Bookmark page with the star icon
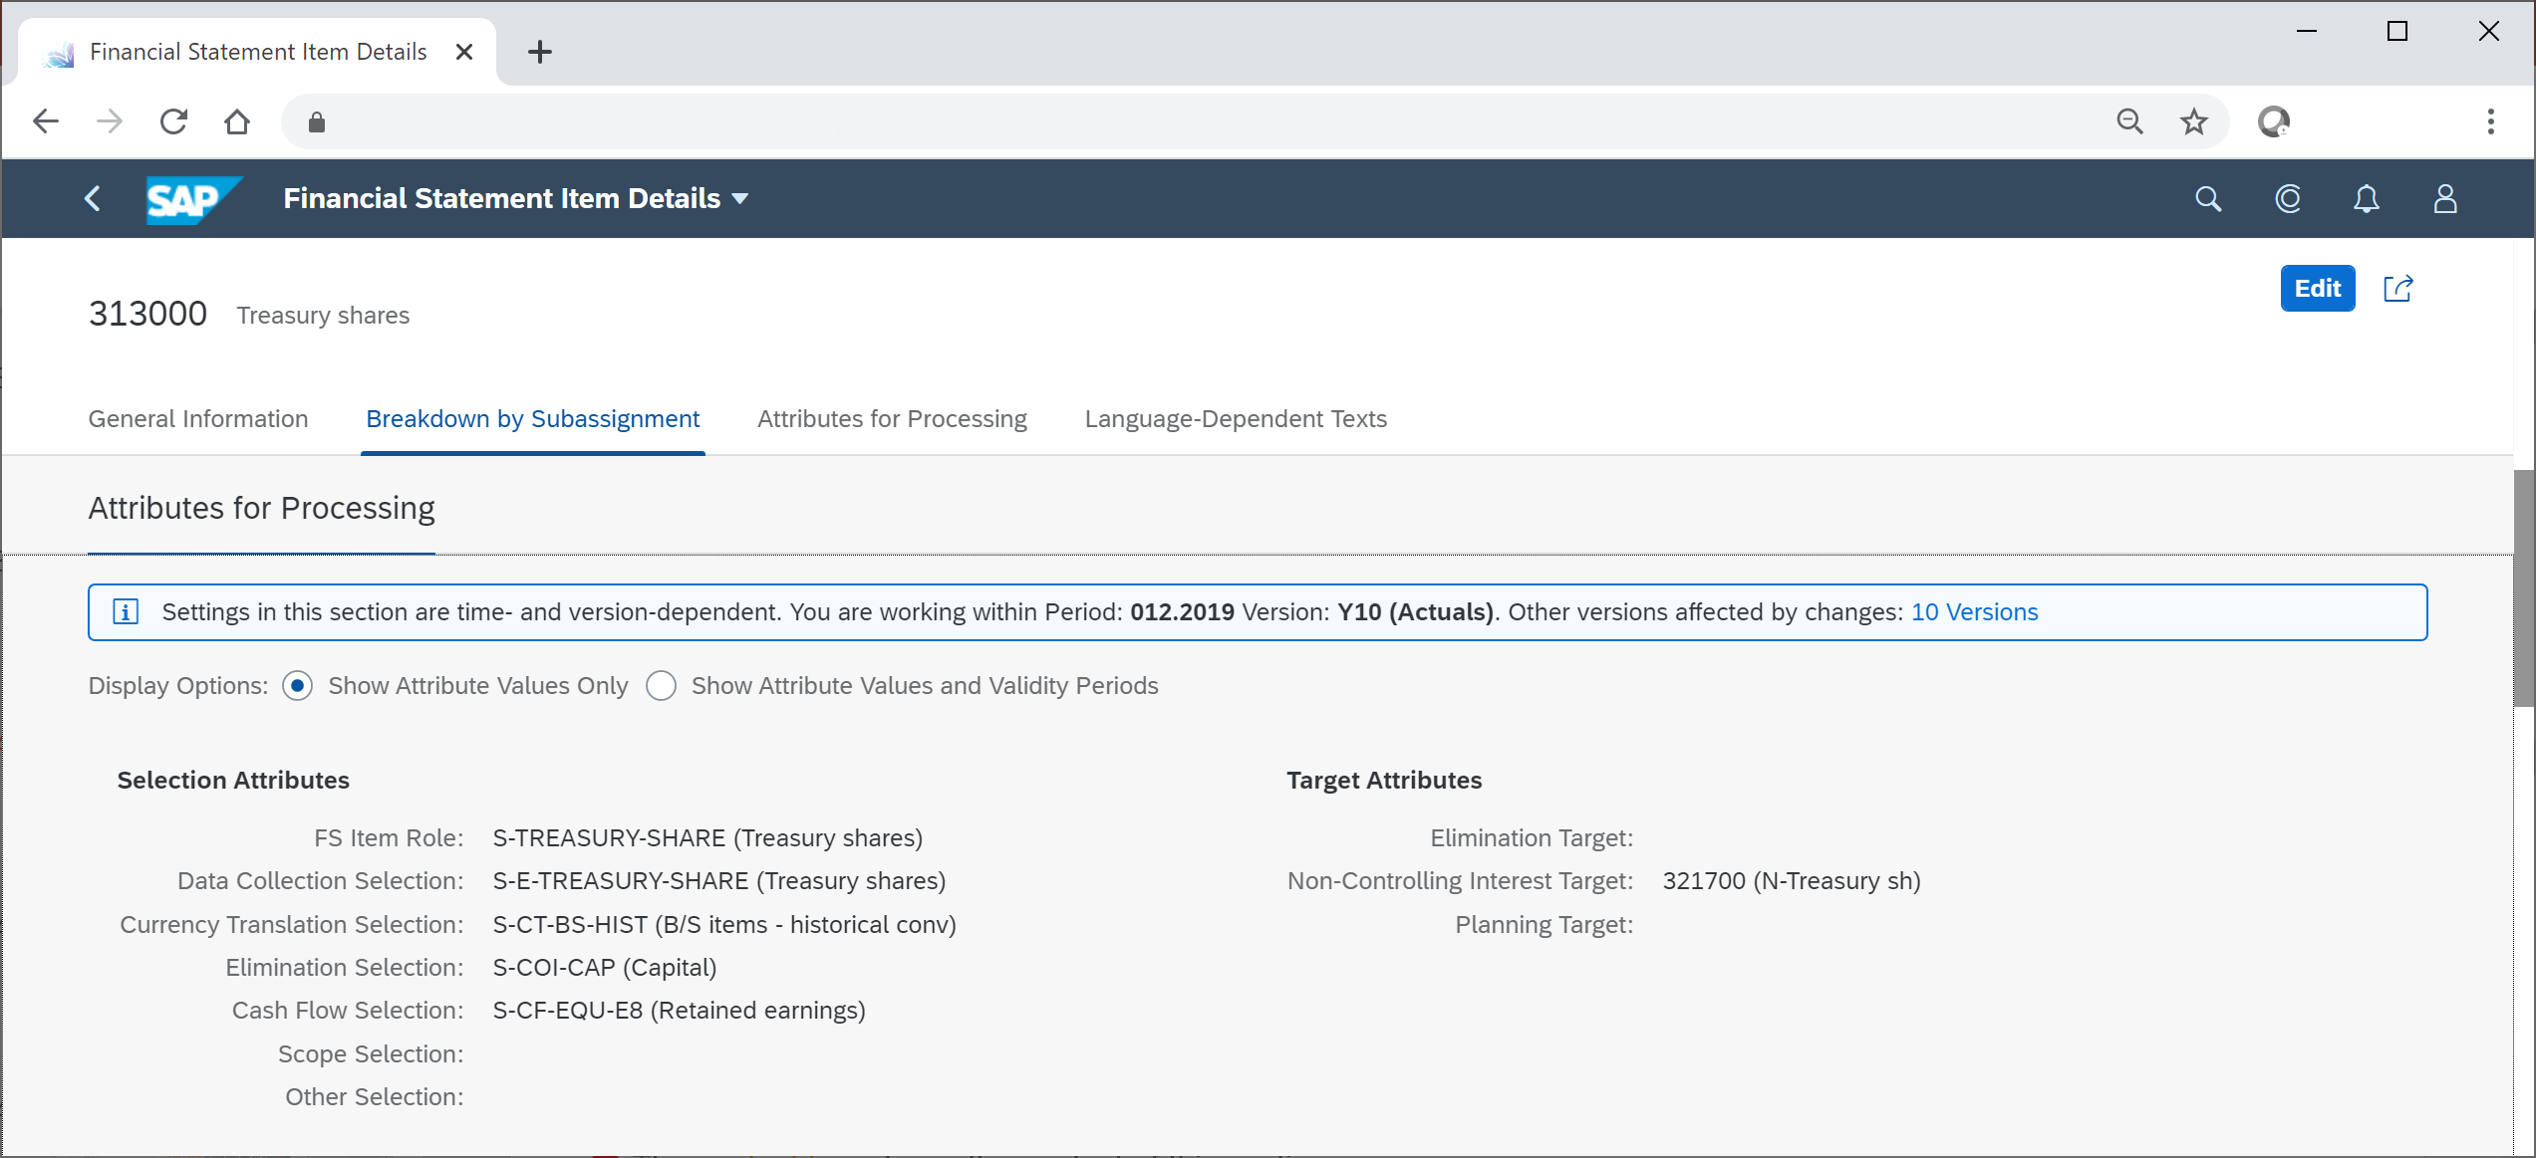 point(2193,121)
